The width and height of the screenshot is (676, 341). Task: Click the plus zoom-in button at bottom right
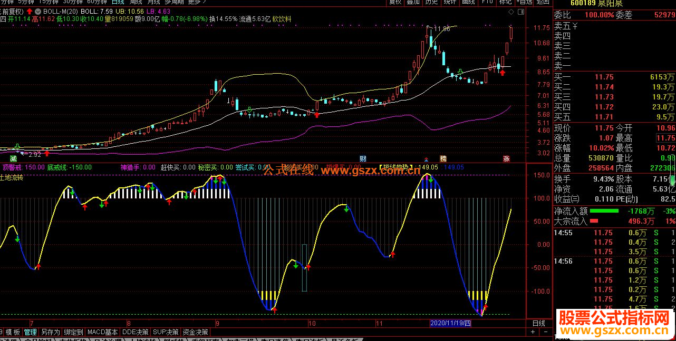(x=533, y=332)
